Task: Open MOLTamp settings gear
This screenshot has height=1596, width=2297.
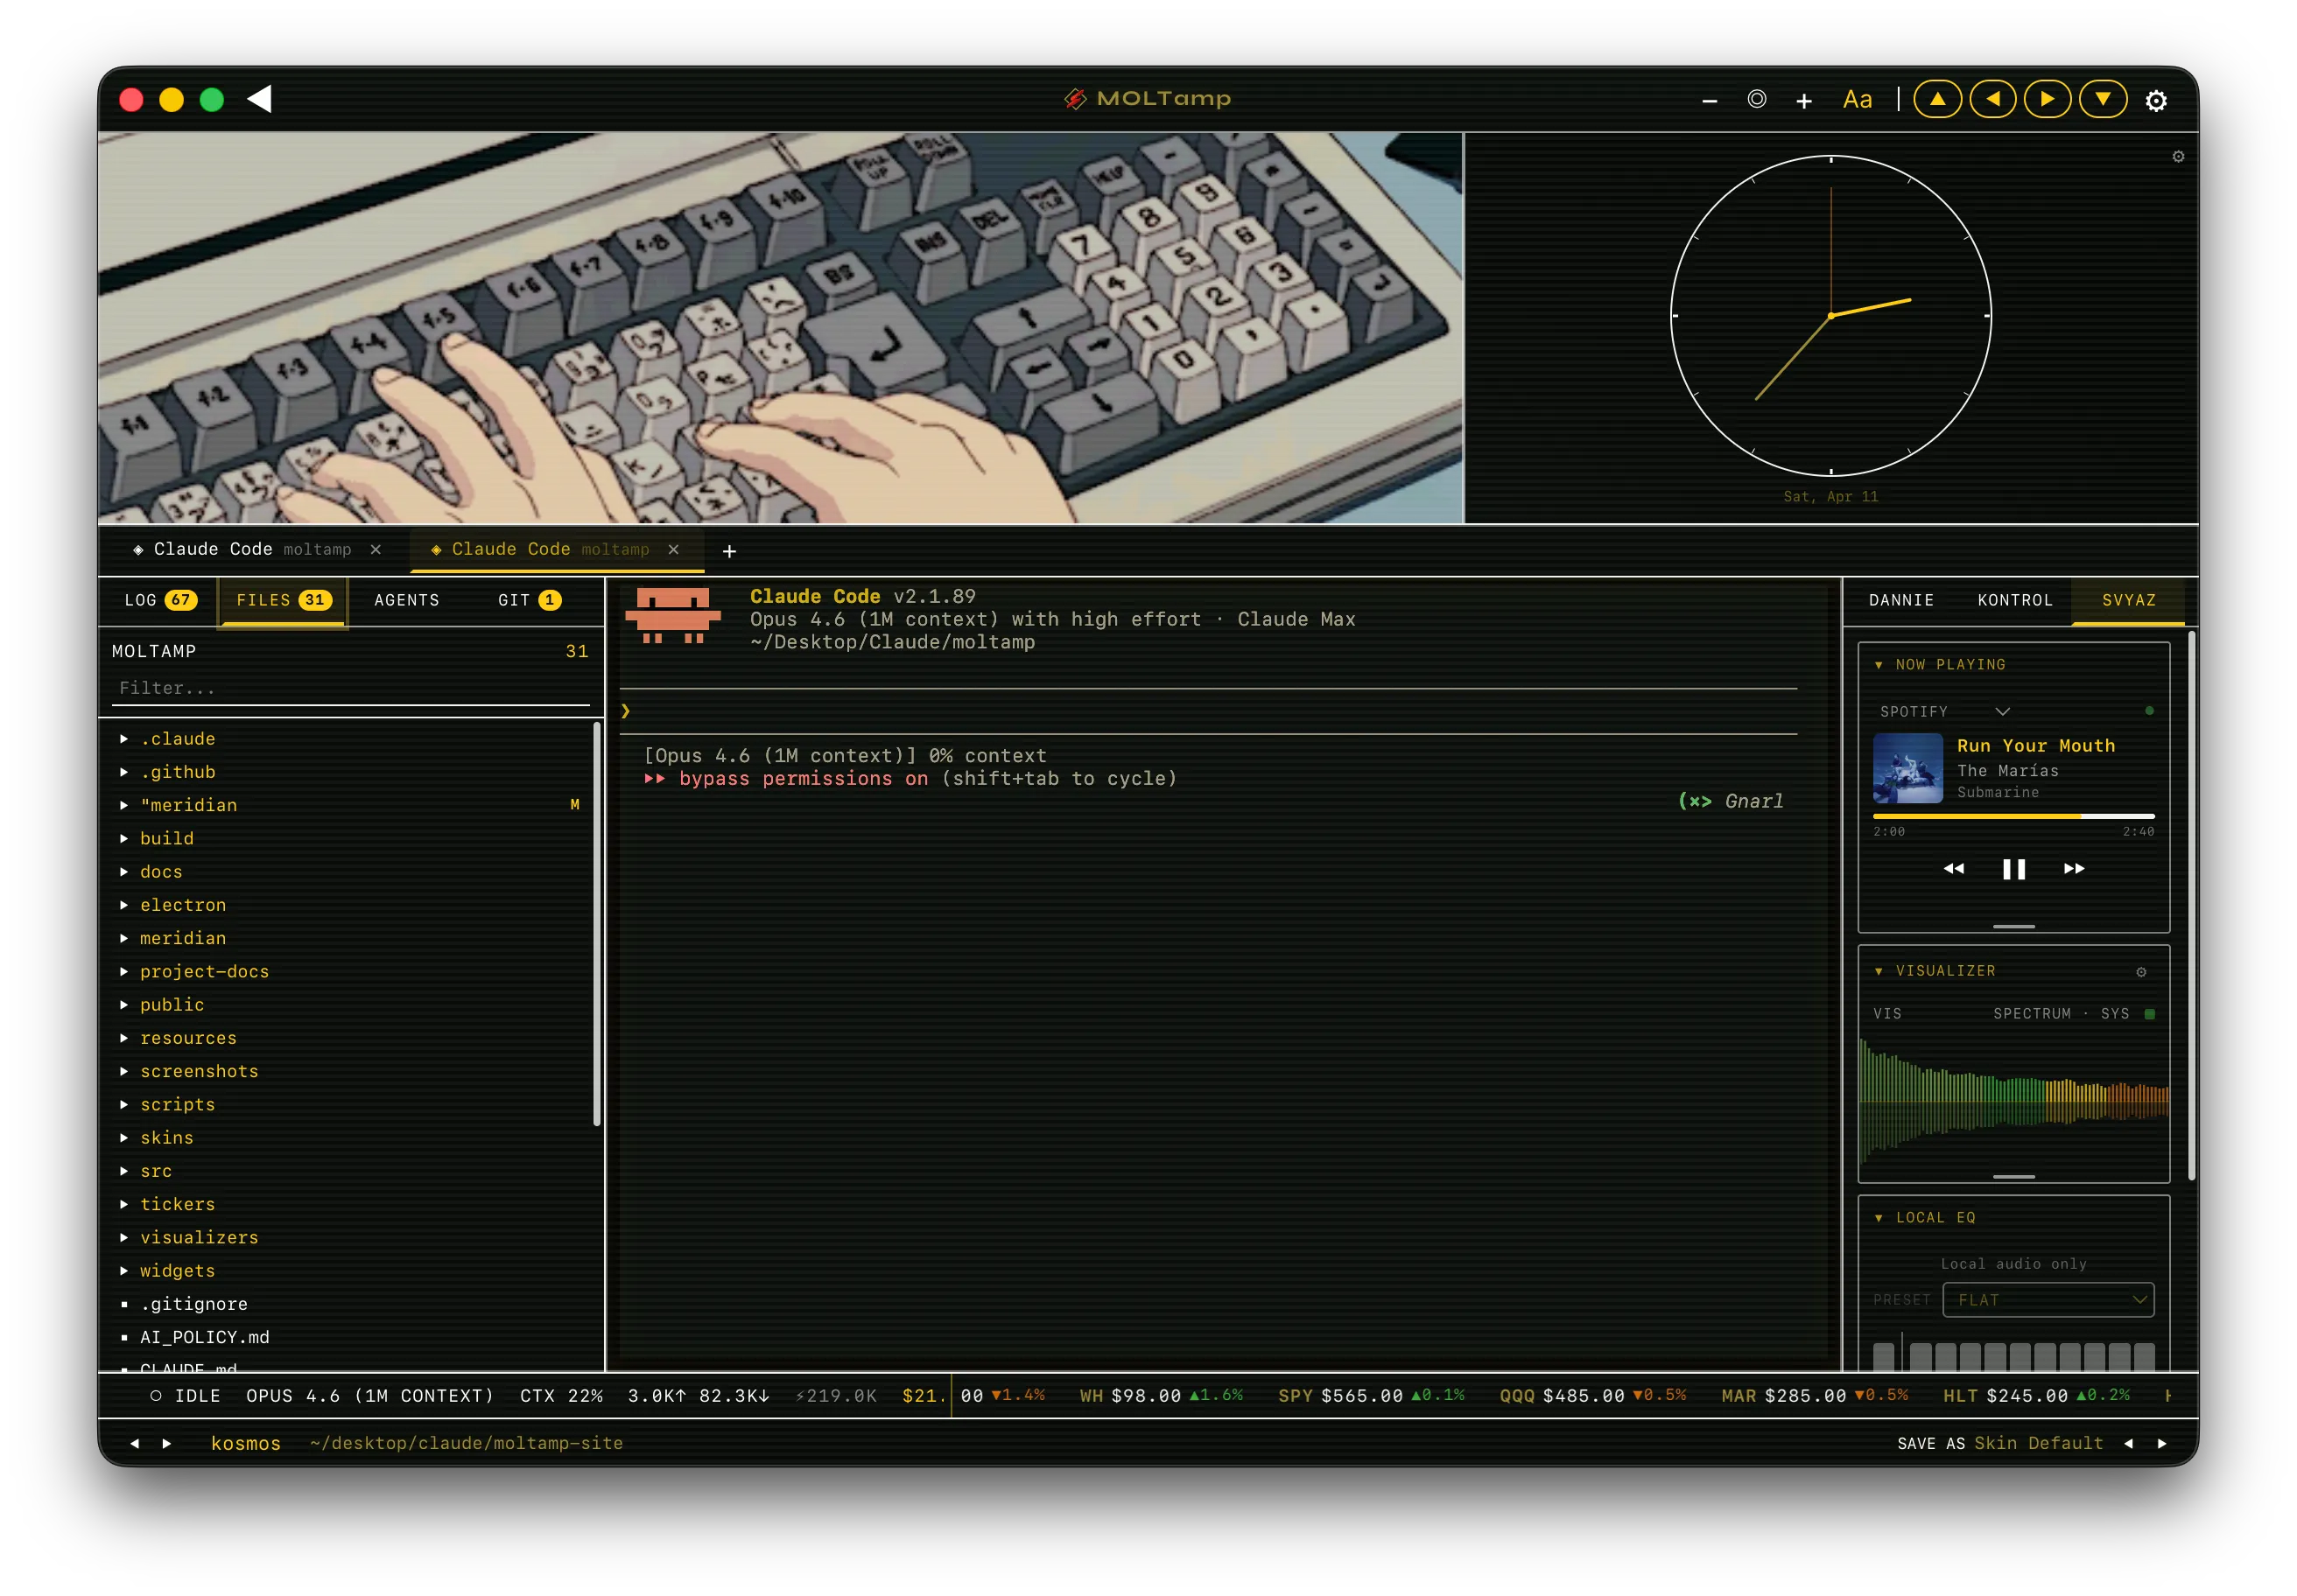Action: (x=2157, y=100)
